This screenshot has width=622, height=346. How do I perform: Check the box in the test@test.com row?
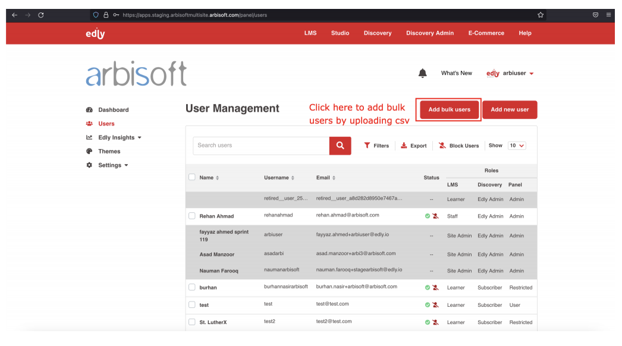pyautogui.click(x=192, y=305)
